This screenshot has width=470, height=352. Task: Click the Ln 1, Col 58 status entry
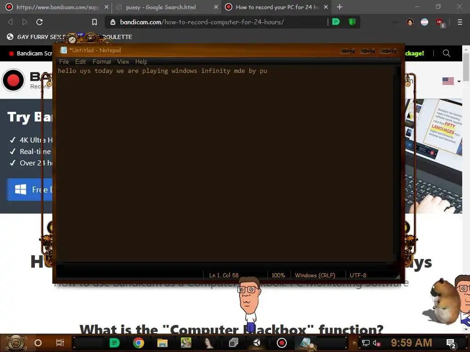pyautogui.click(x=224, y=275)
